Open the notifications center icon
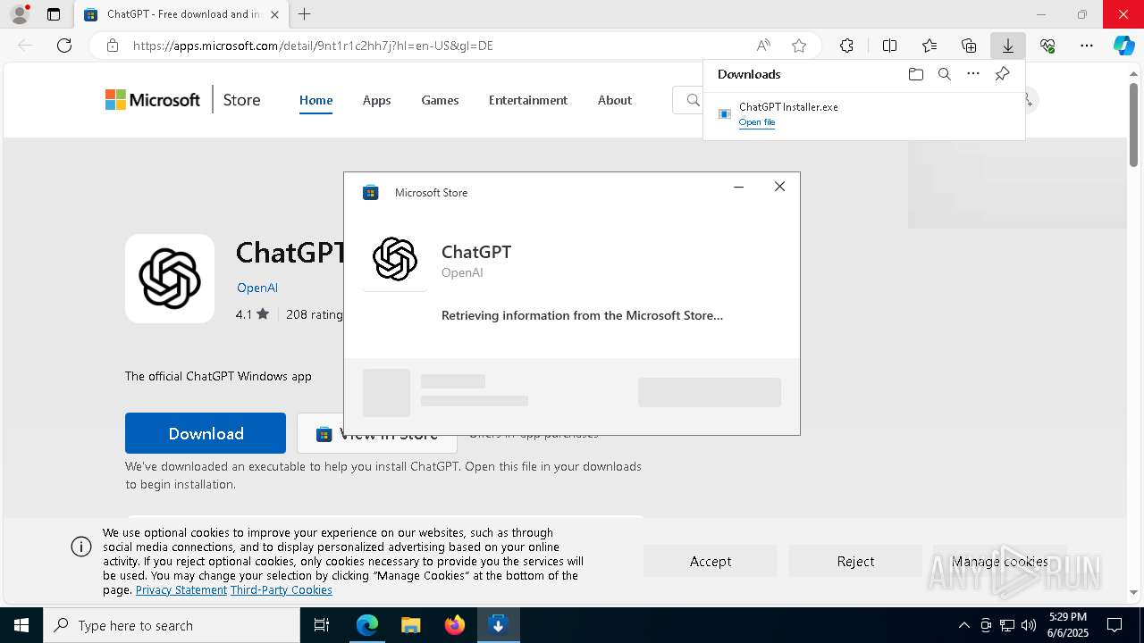The height and width of the screenshot is (643, 1144). (1115, 625)
